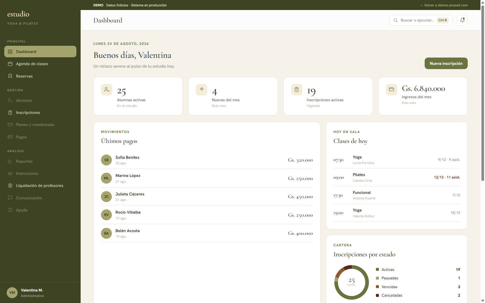Image resolution: width=485 pixels, height=303 pixels.
Task: Open Liquidación de profesores section
Action: coord(40,186)
